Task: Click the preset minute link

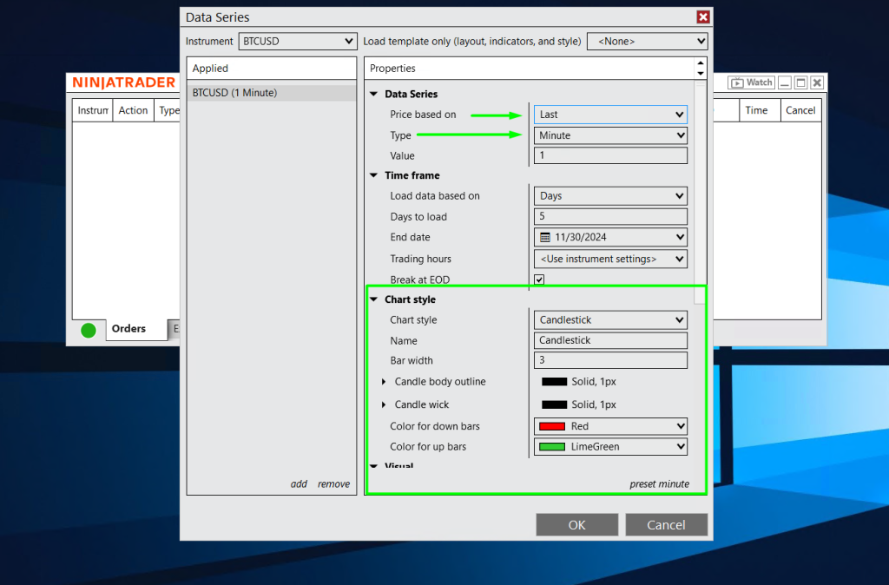Action: point(659,484)
